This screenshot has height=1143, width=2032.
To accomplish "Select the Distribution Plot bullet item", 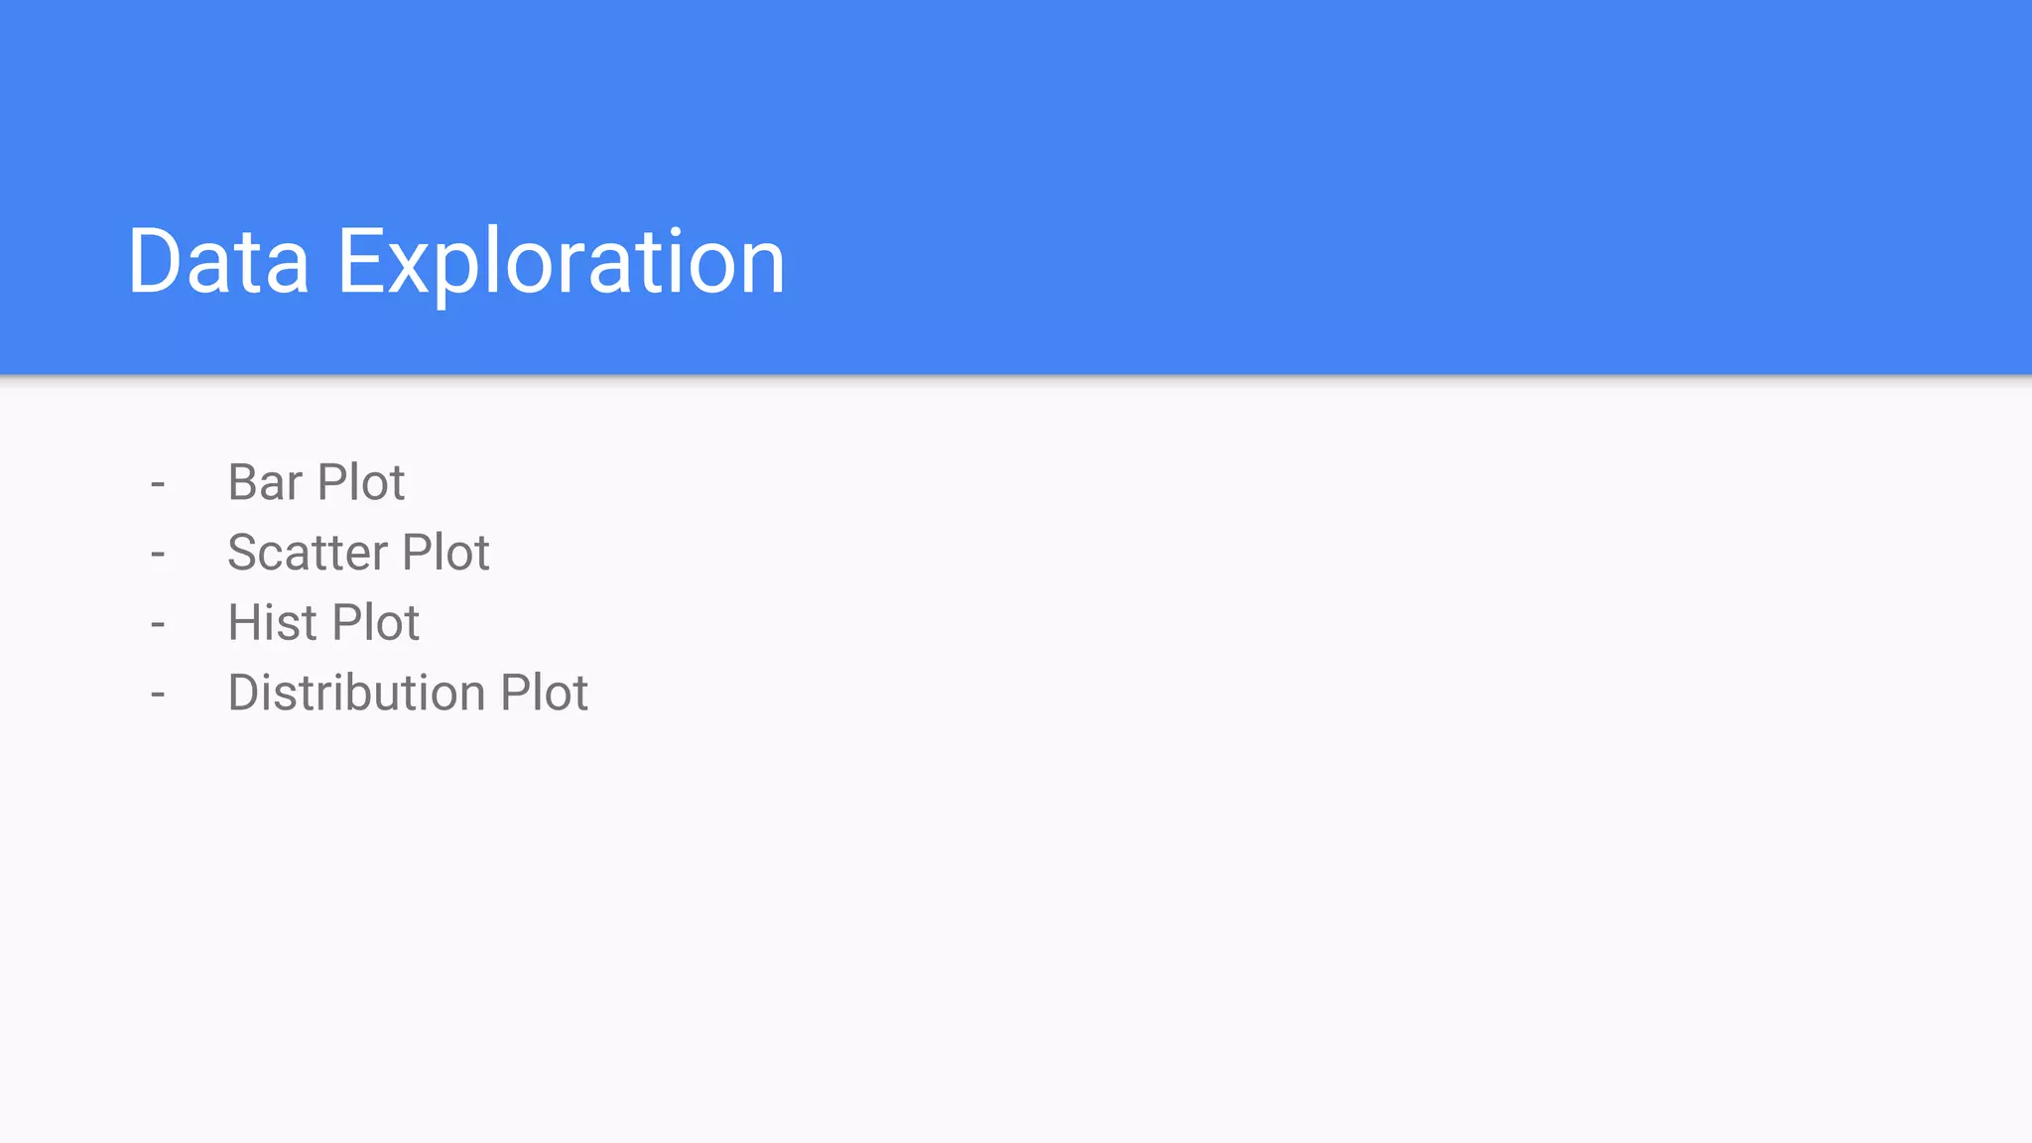I will pyautogui.click(x=408, y=693).
